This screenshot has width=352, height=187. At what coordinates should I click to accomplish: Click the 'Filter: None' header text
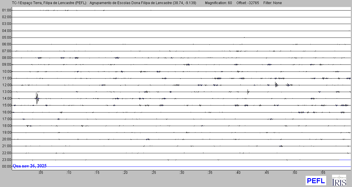[273, 3]
